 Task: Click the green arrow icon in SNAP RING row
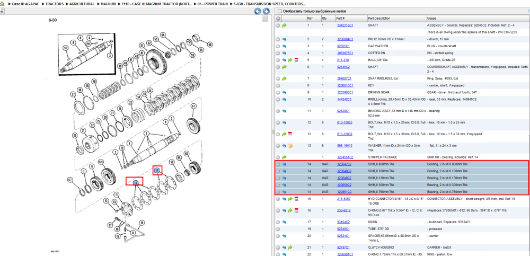284,78
